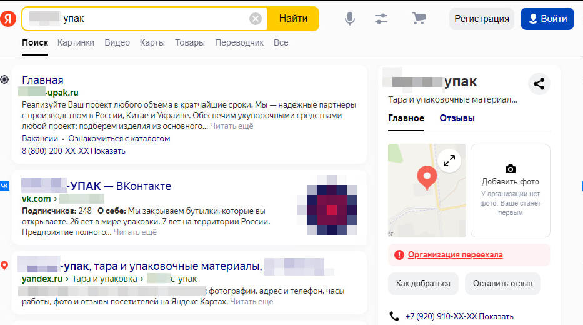
Task: Open the УПАК — ВКонтакте result title
Action: tap(97, 186)
